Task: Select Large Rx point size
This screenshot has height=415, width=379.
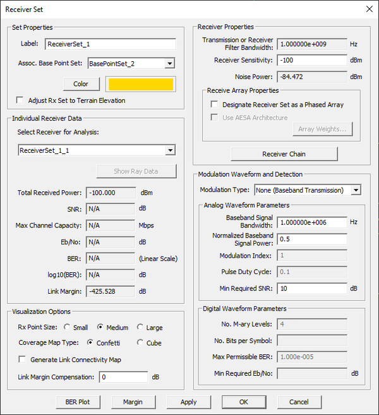Action: 140,327
